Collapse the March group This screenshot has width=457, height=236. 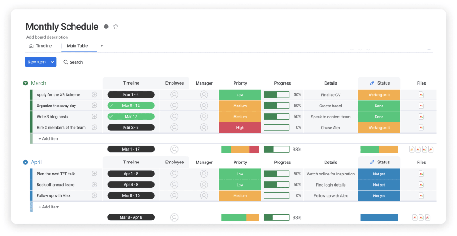point(25,83)
